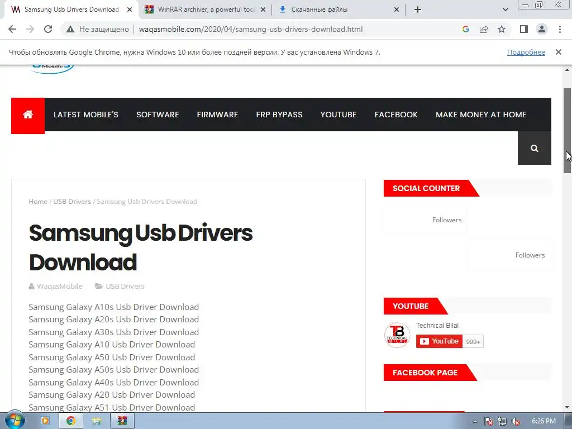The width and height of the screenshot is (572, 429).
Task: Click scrollbar down arrow
Action: pyautogui.click(x=568, y=407)
